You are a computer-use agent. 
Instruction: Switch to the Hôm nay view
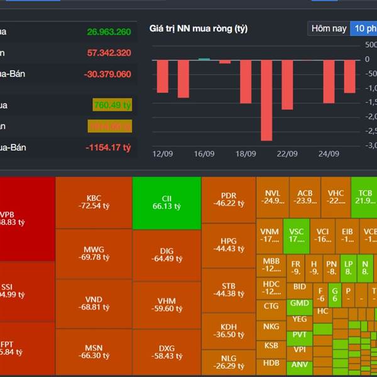click(329, 29)
